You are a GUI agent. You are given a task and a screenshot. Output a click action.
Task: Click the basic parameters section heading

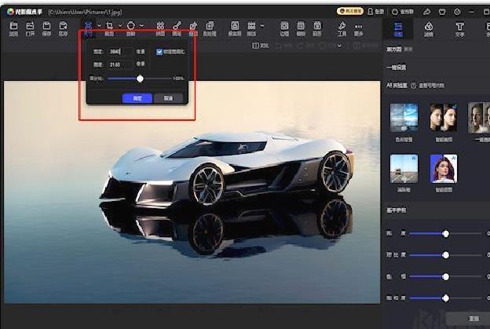(396, 210)
